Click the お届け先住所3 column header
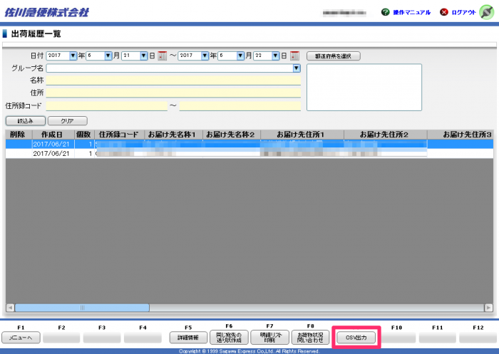The height and width of the screenshot is (354, 499). [461, 135]
